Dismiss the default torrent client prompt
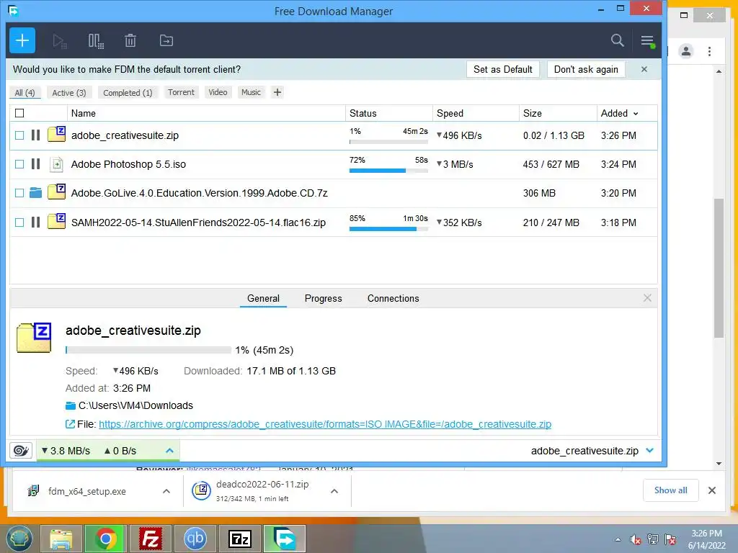The width and height of the screenshot is (738, 553). tap(644, 69)
